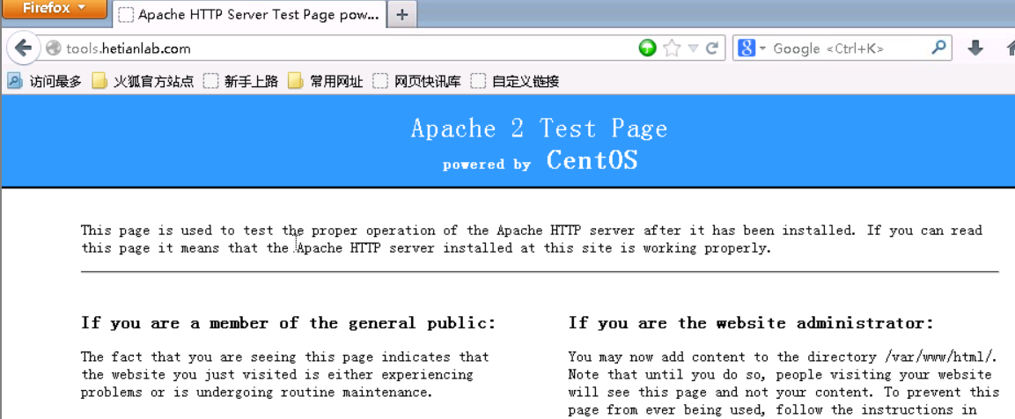The image size is (1015, 419).
Task: Click the green circle icon in the address bar
Action: [647, 48]
